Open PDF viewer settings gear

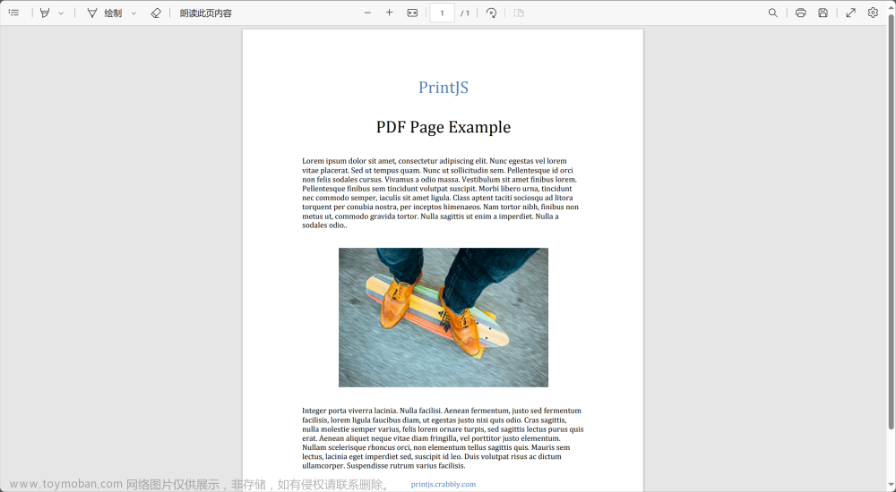[x=873, y=13]
